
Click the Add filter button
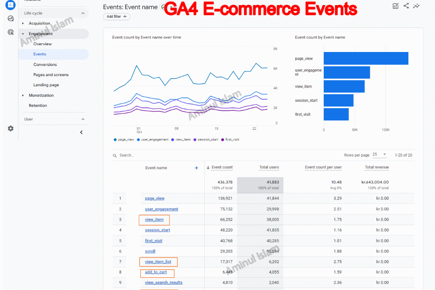[116, 16]
